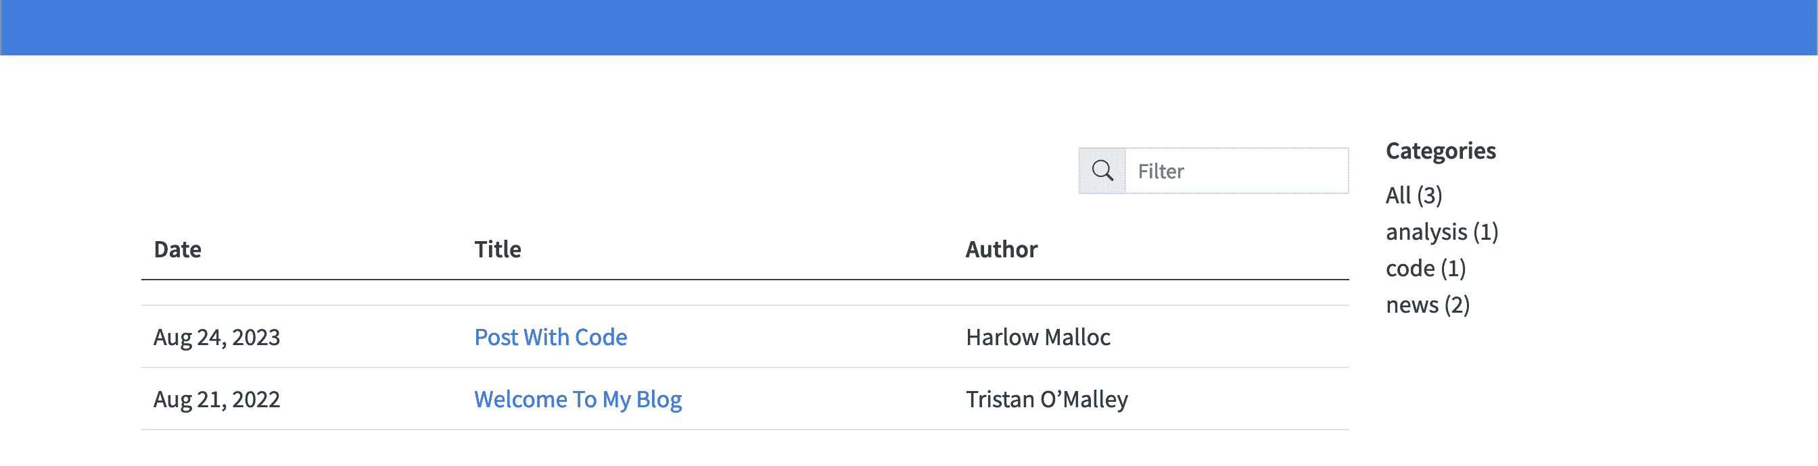Click the author name Tristan O'Malley

point(1046,399)
